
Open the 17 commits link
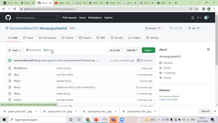pos(144,60)
